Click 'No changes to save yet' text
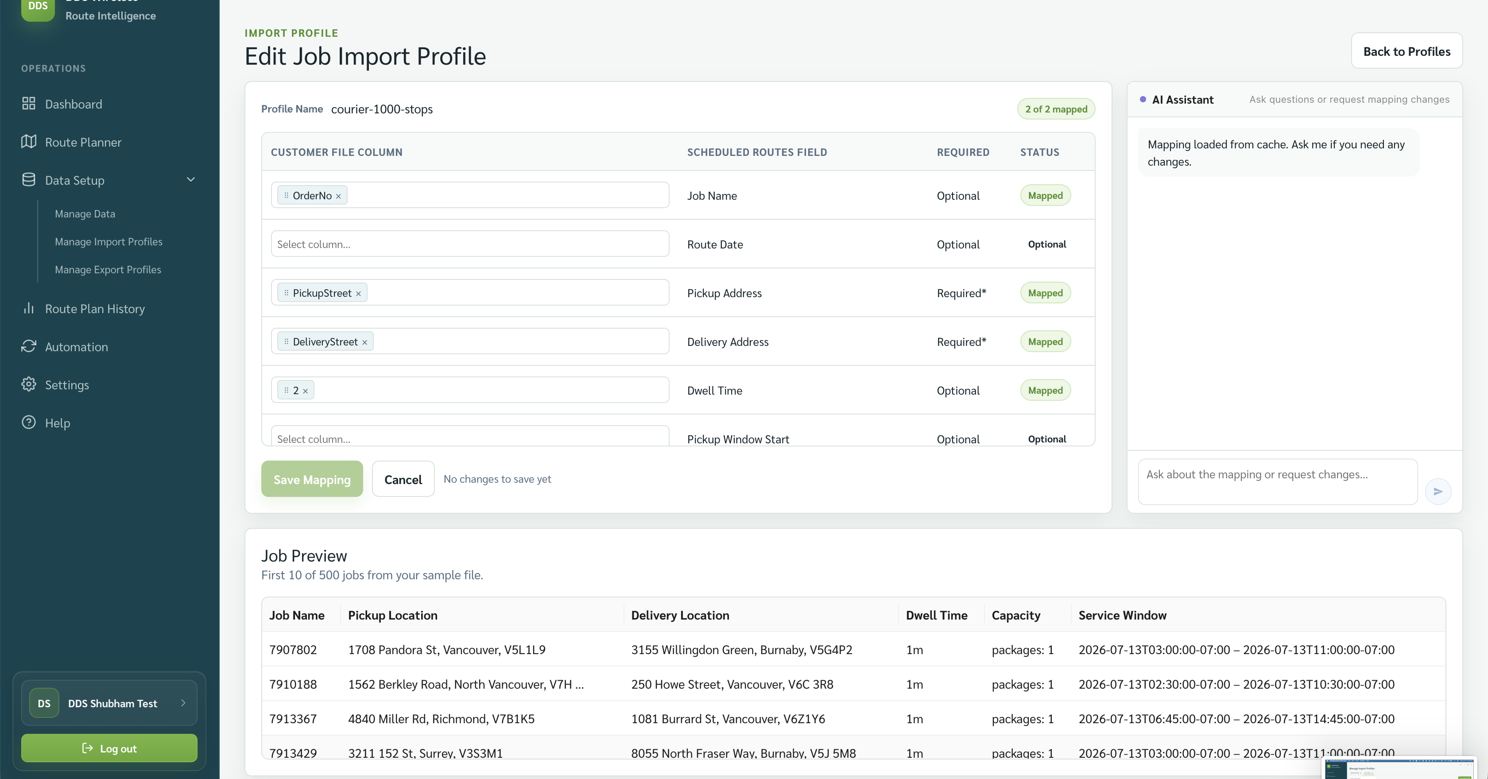This screenshot has width=1488, height=779. point(497,479)
